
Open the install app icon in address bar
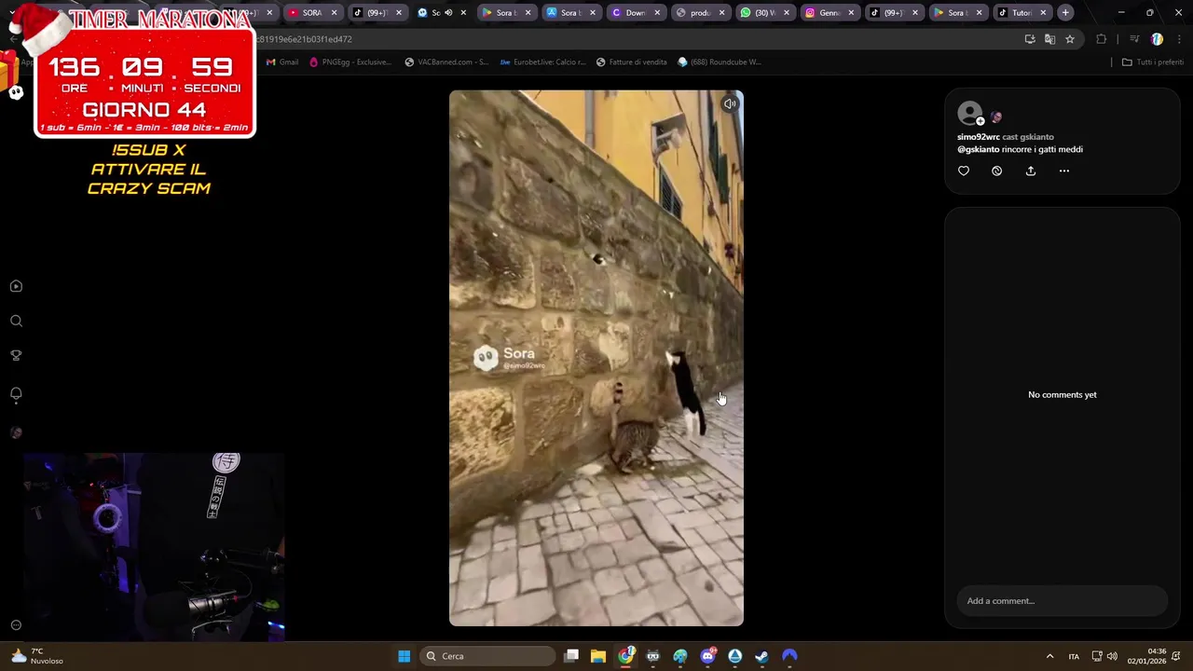coord(1030,39)
